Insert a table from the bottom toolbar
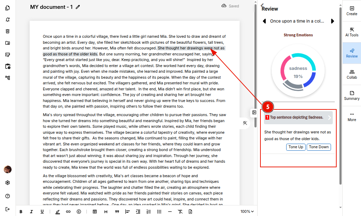This screenshot has height=216, width=361. coord(95,212)
